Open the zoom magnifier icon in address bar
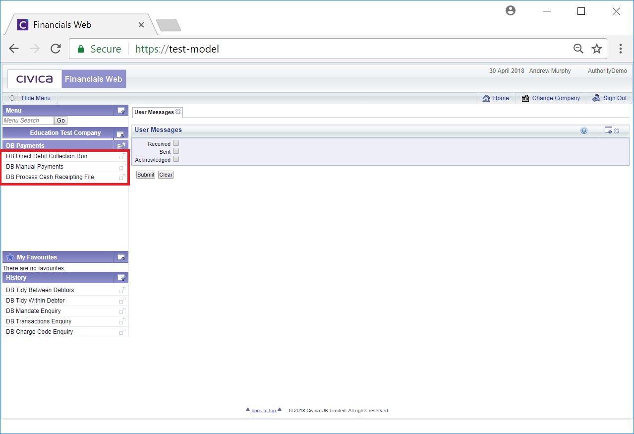This screenshot has height=434, width=634. coord(578,49)
